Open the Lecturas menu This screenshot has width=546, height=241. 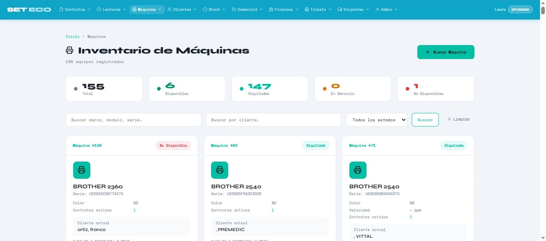[x=111, y=9]
